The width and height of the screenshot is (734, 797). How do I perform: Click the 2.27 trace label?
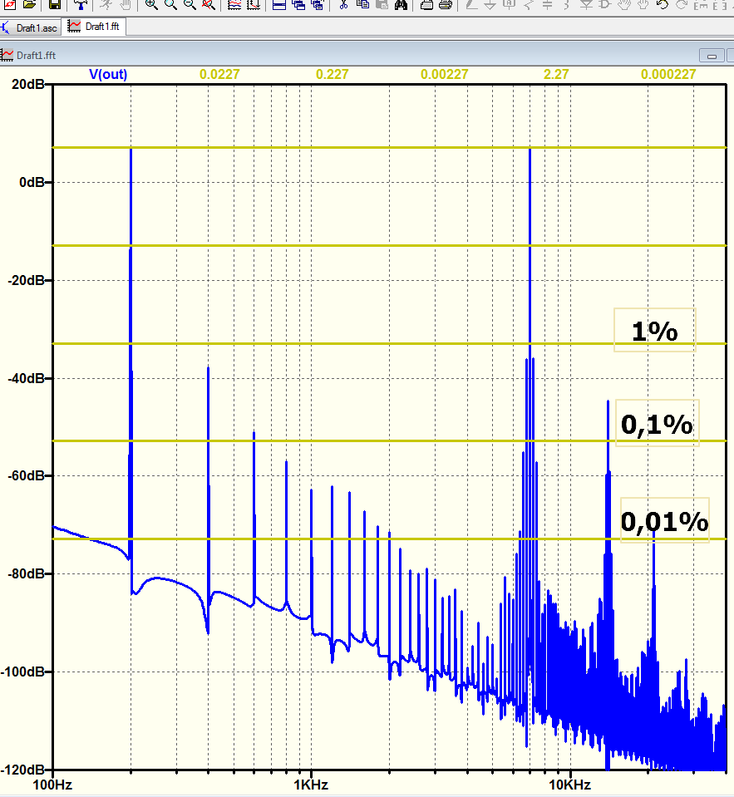[556, 74]
